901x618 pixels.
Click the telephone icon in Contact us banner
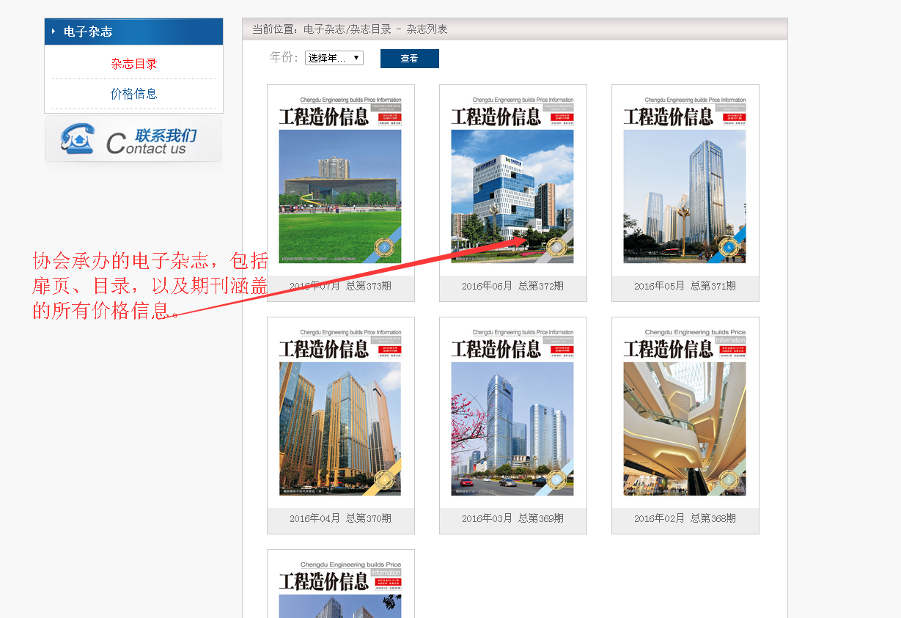click(77, 139)
